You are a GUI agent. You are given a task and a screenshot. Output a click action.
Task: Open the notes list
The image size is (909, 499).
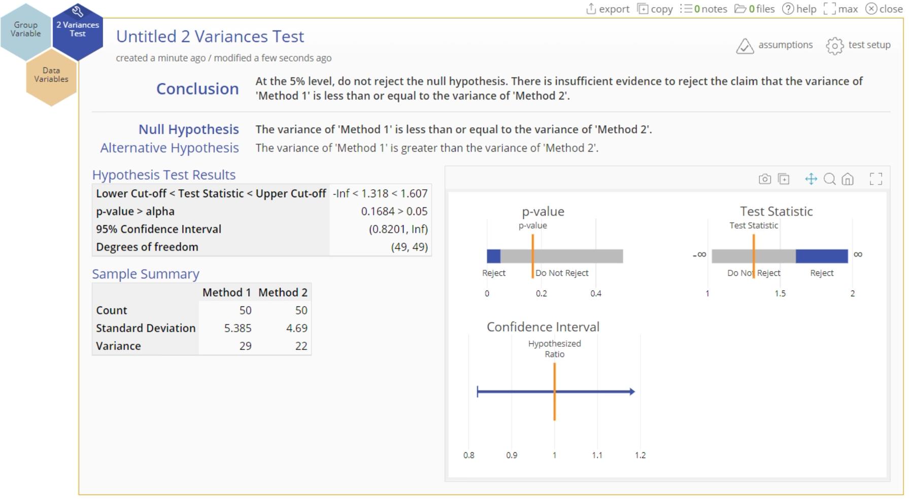point(703,9)
